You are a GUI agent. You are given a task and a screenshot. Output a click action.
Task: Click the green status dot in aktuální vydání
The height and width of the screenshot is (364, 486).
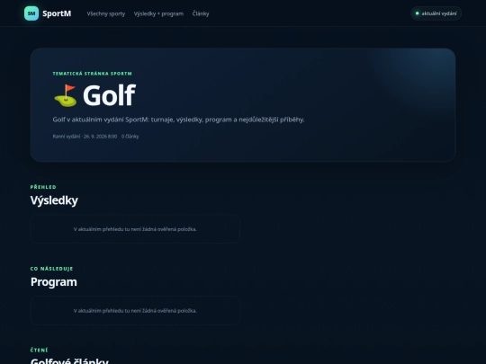click(418, 13)
